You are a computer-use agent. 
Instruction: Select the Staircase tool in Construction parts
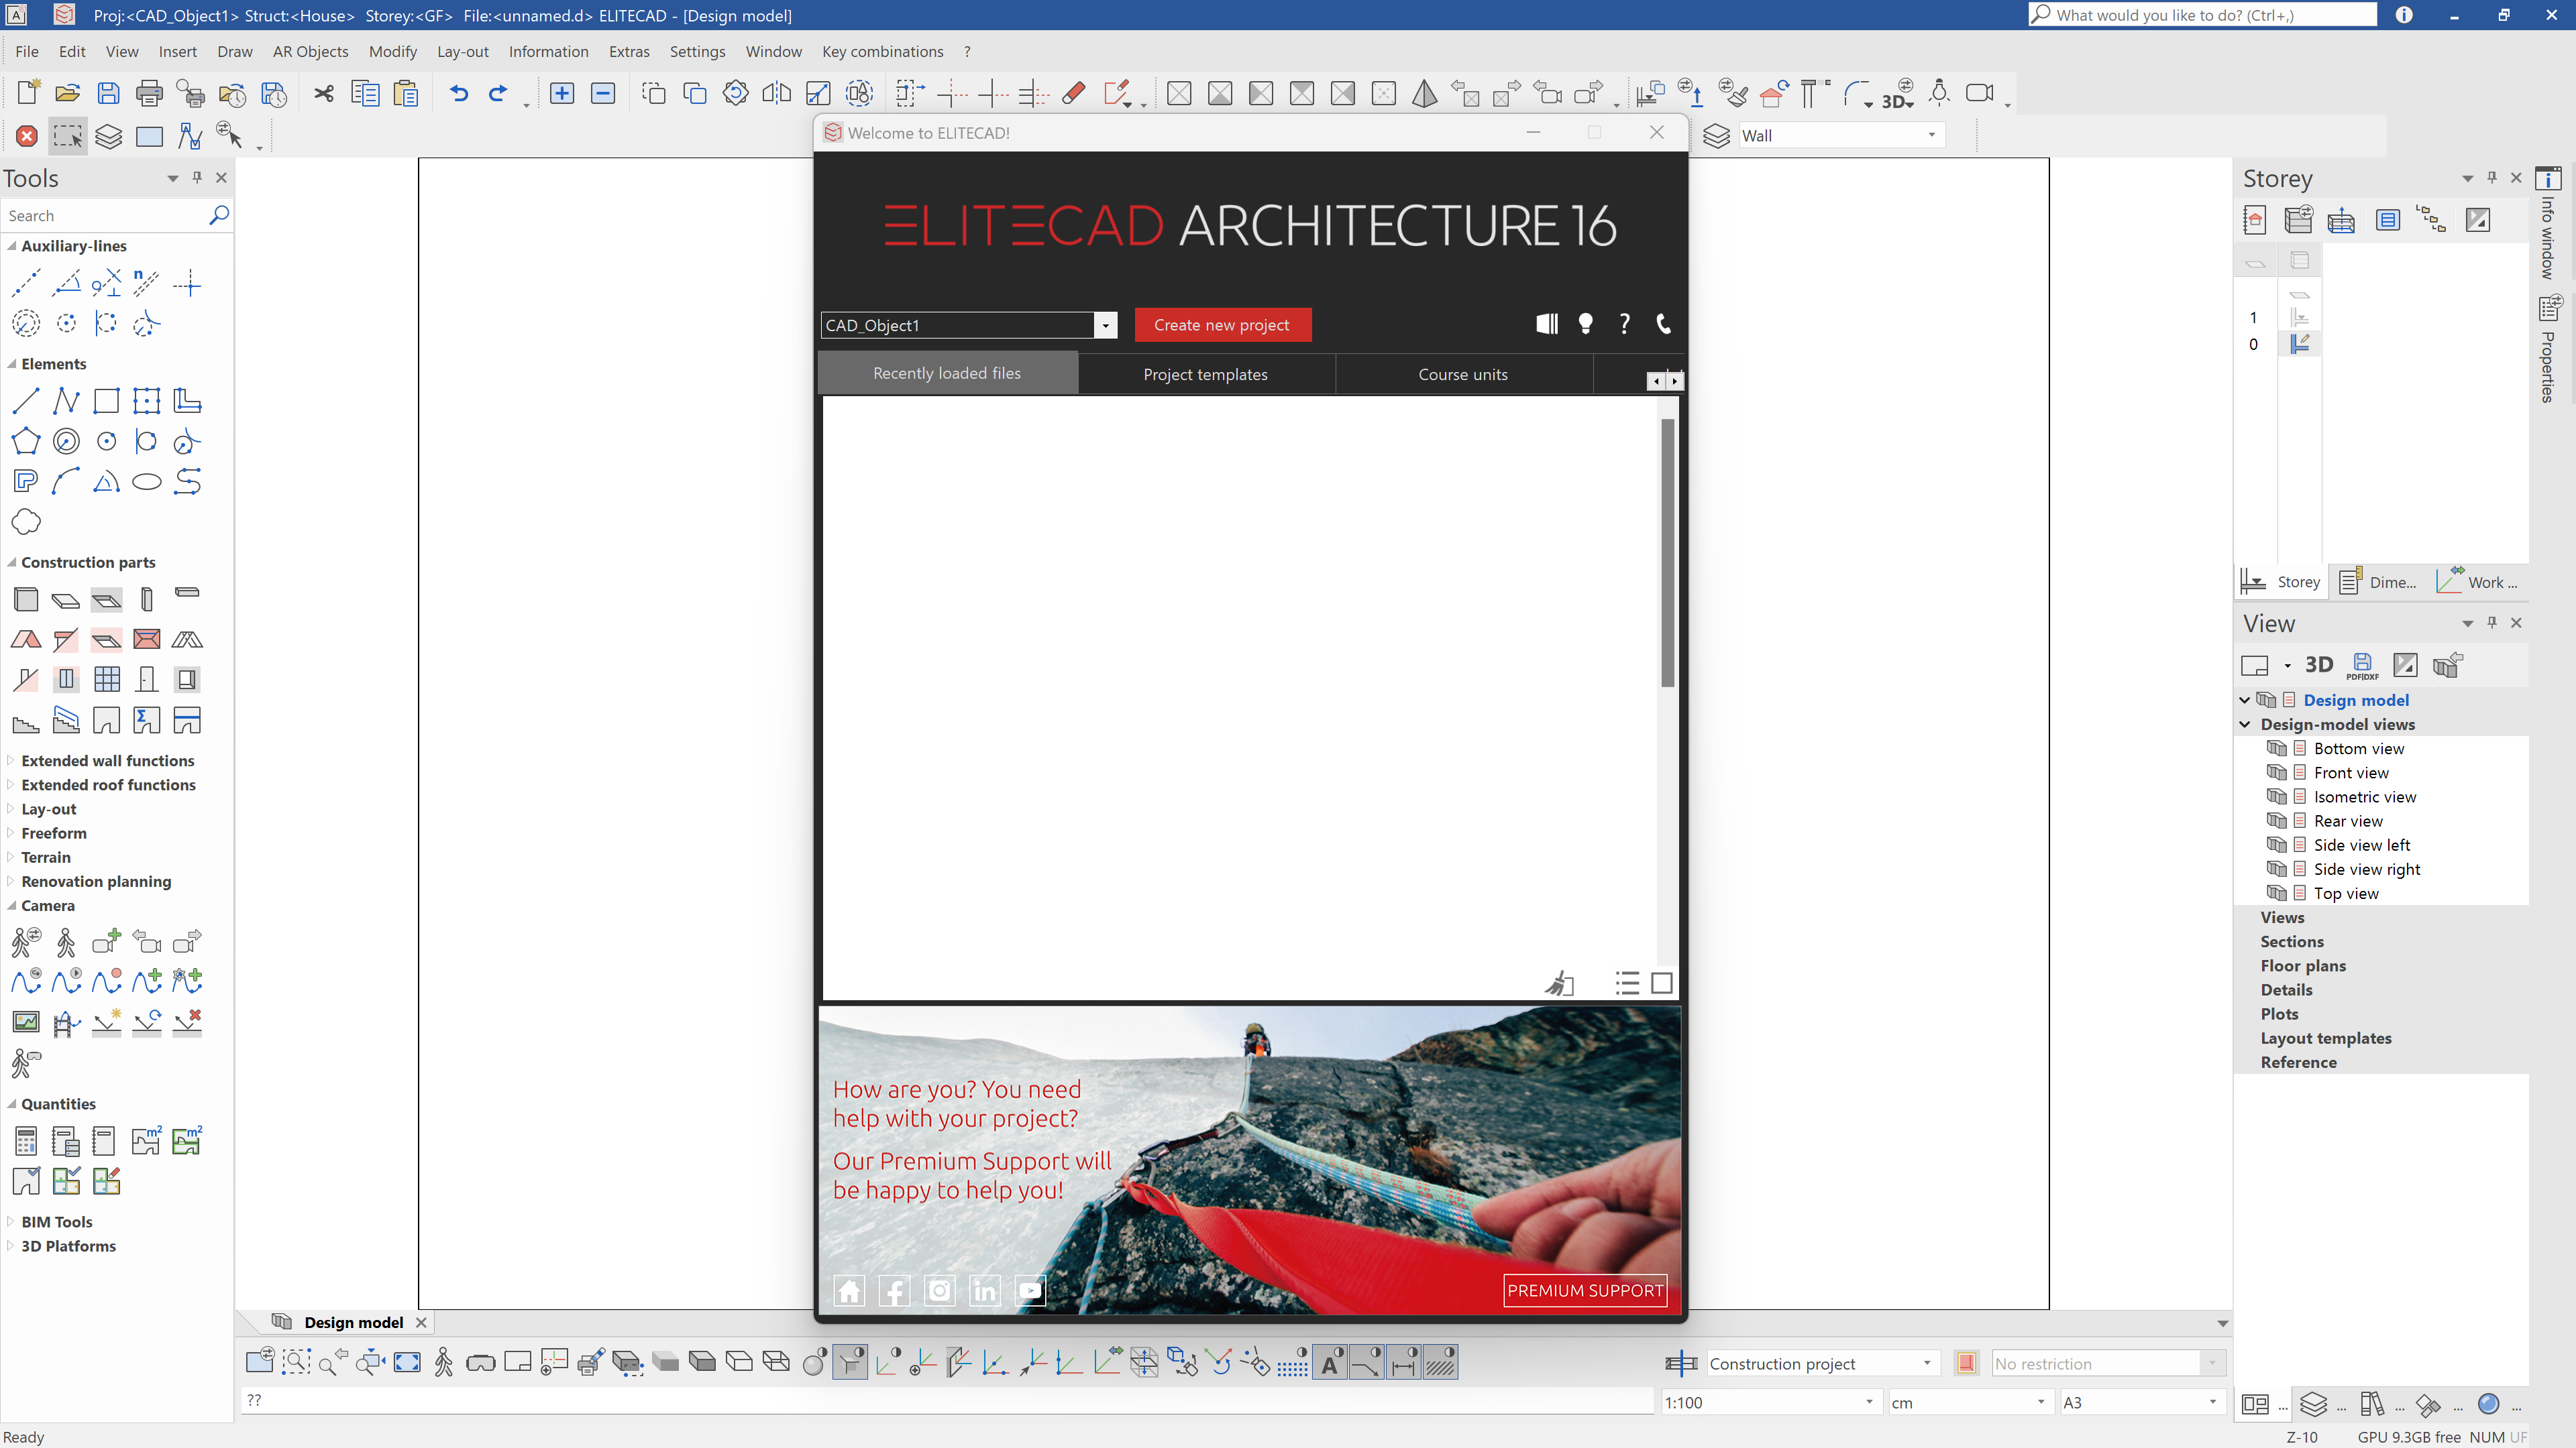tap(26, 721)
